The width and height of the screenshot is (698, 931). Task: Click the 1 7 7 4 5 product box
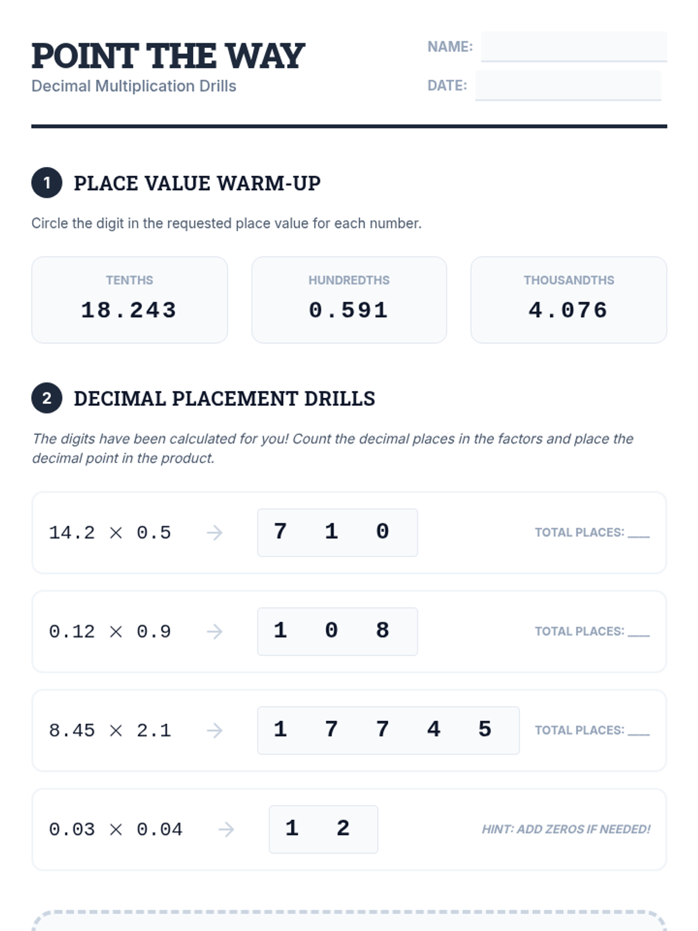coord(388,730)
